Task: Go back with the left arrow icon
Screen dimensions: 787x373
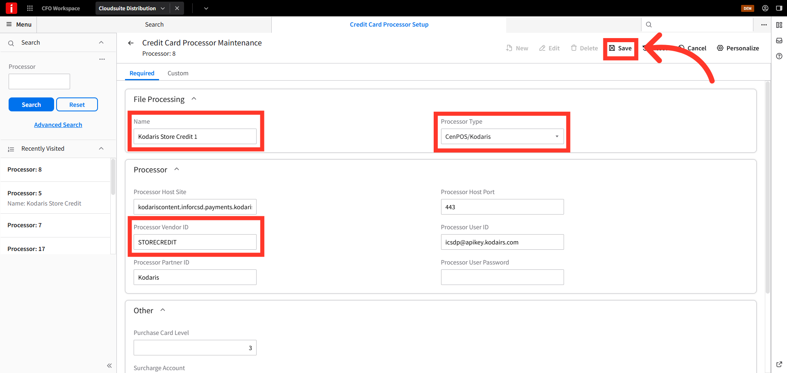Action: click(131, 43)
